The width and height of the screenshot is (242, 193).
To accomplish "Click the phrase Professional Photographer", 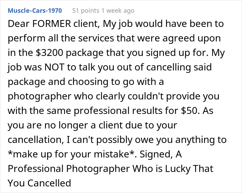I will 69,169.
